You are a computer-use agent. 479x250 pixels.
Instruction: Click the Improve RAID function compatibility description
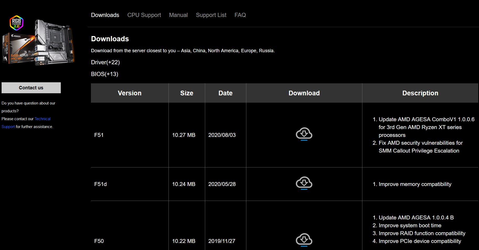click(422, 233)
